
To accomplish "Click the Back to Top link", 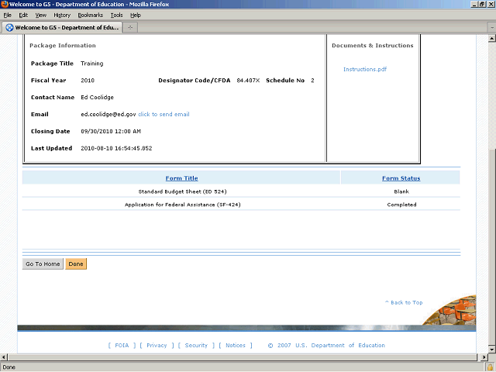I will tap(404, 302).
